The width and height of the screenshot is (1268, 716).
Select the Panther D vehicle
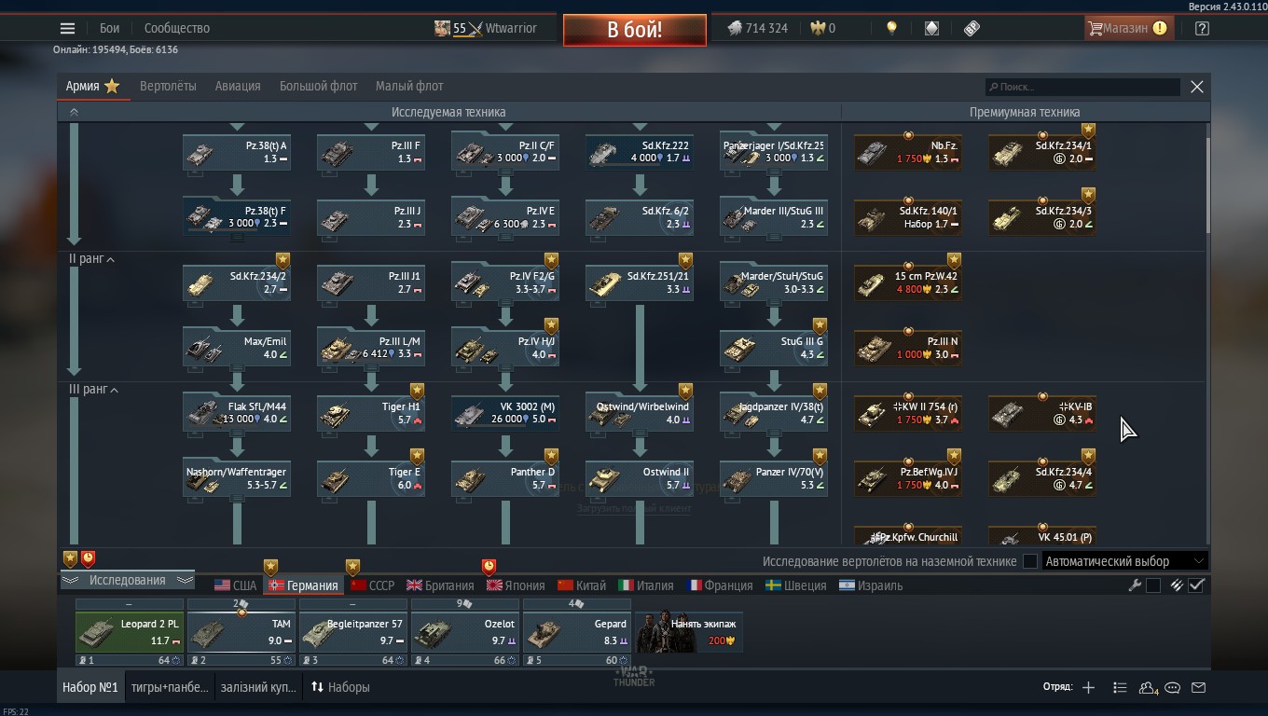coord(505,478)
